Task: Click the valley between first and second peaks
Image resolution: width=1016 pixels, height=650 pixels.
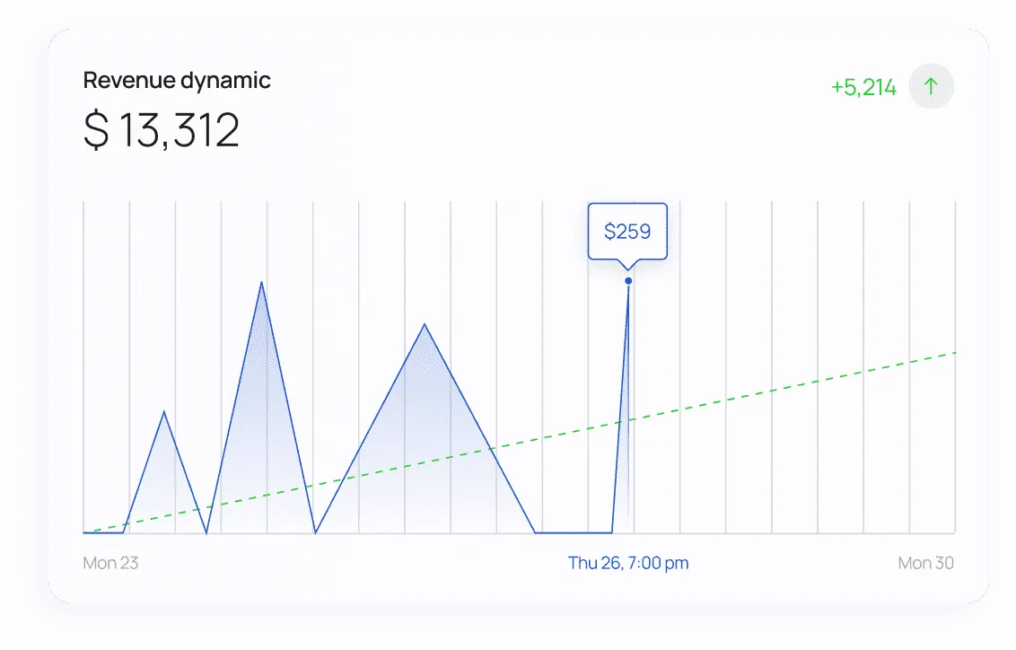Action: point(206,531)
